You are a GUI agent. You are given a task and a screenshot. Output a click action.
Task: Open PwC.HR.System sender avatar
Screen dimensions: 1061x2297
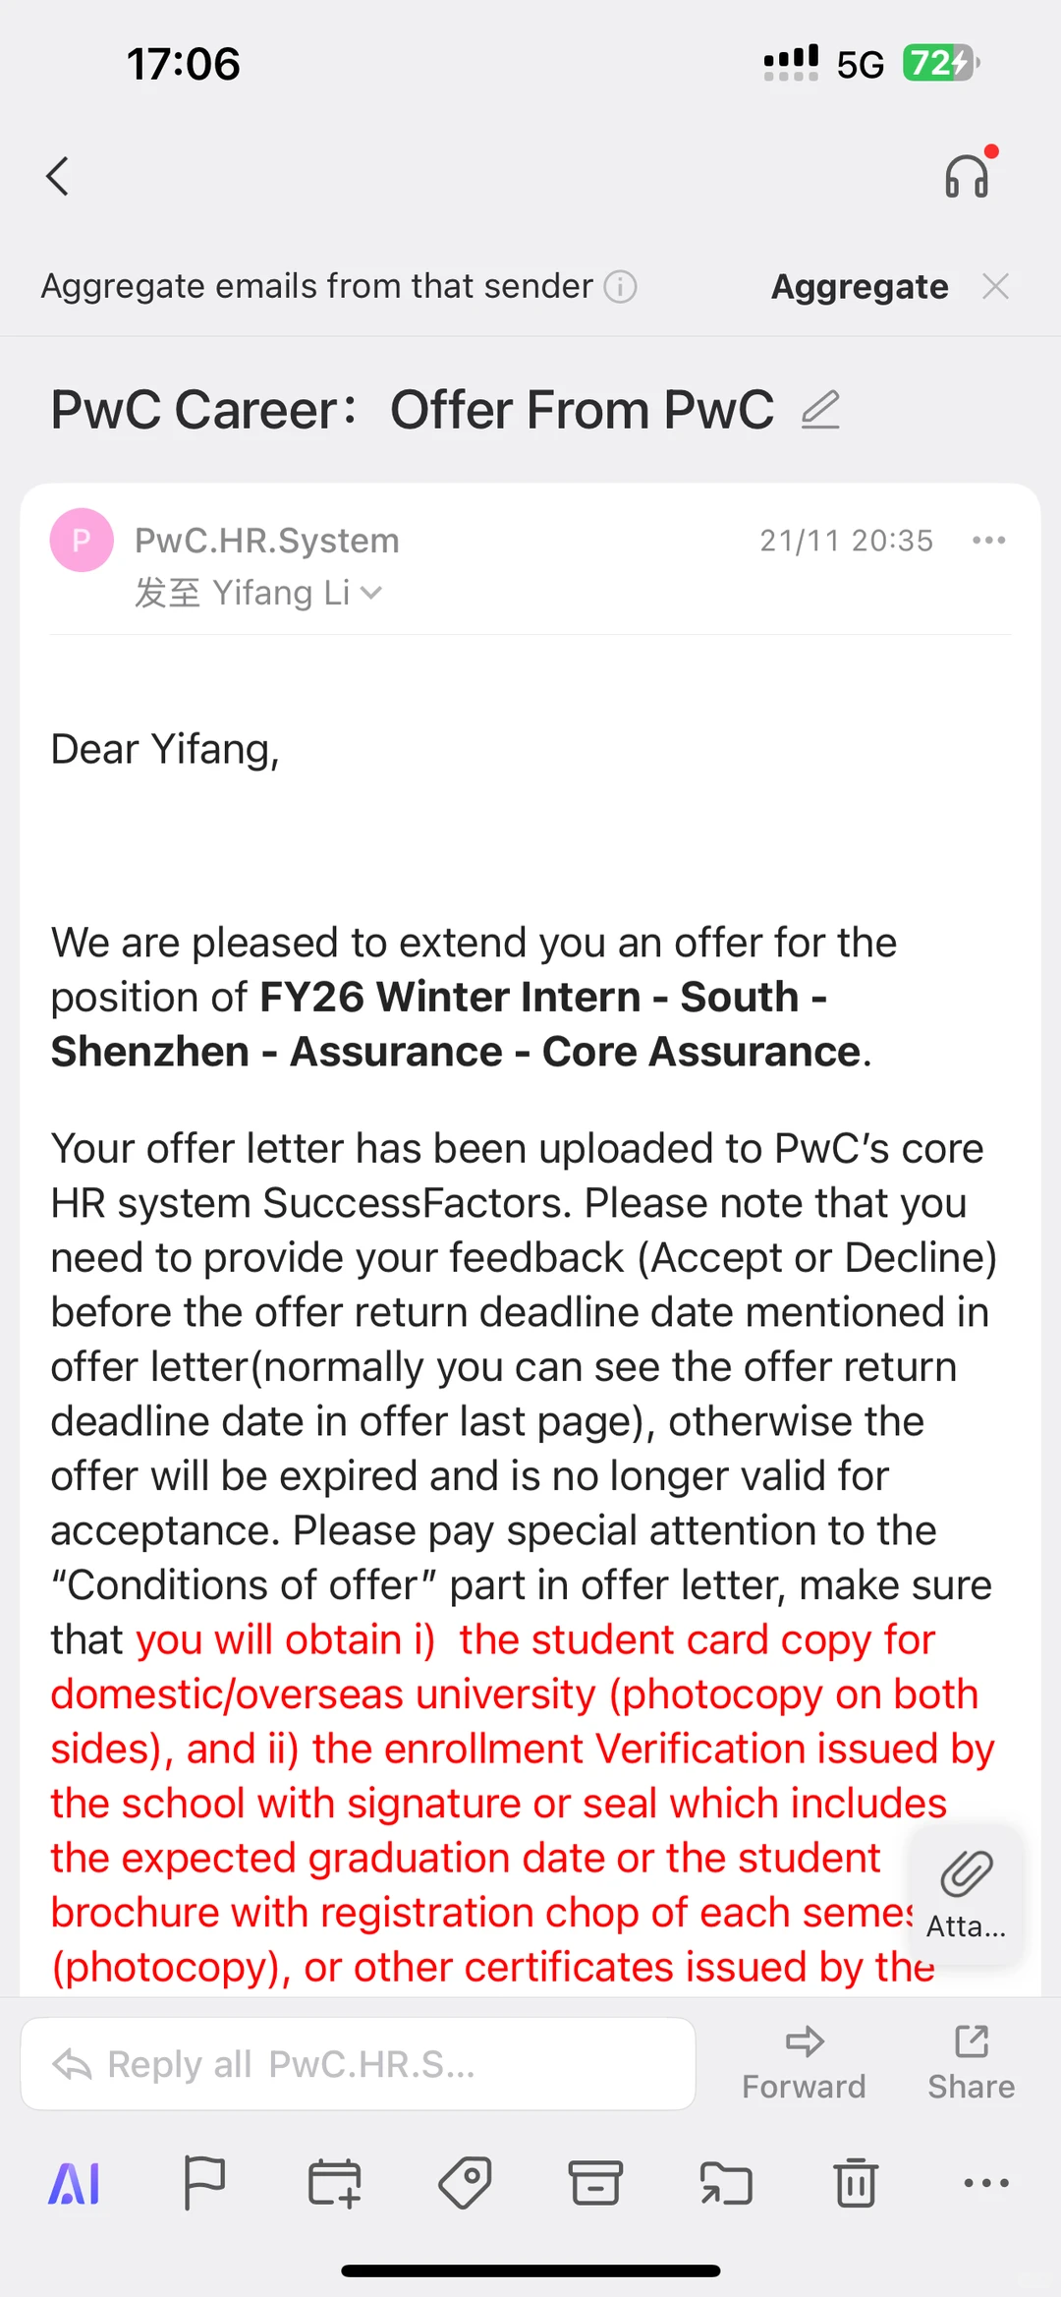[x=82, y=540]
